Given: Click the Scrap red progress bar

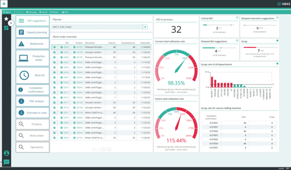Looking at the screenshot, I should tap(261, 47).
